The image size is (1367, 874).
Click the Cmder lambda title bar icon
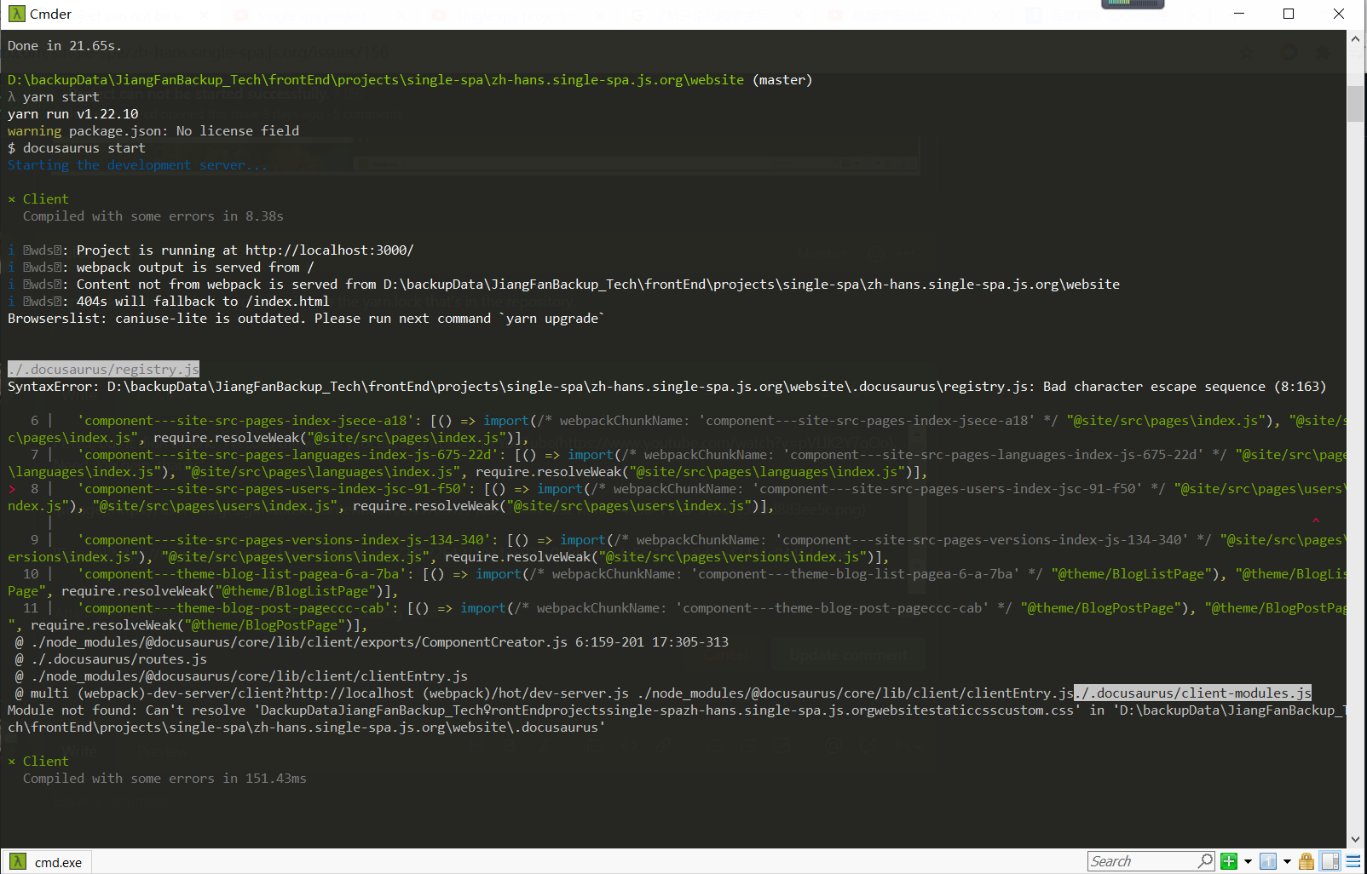17,14
